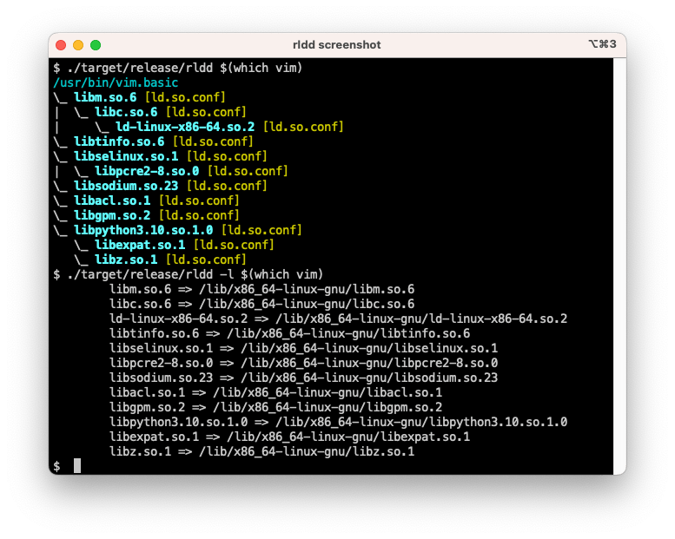
Task: Select 'libselinux.so.1' in the dependency tree
Action: [126, 156]
